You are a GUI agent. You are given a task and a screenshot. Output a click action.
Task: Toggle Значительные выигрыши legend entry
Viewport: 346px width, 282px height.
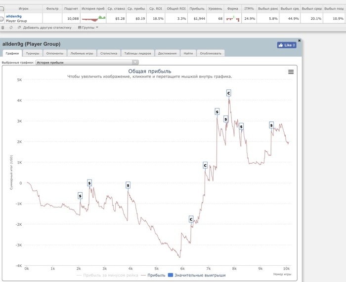point(197,275)
